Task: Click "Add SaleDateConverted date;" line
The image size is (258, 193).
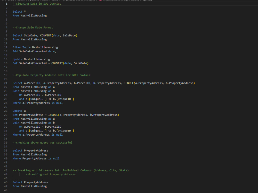Action: 34,51
